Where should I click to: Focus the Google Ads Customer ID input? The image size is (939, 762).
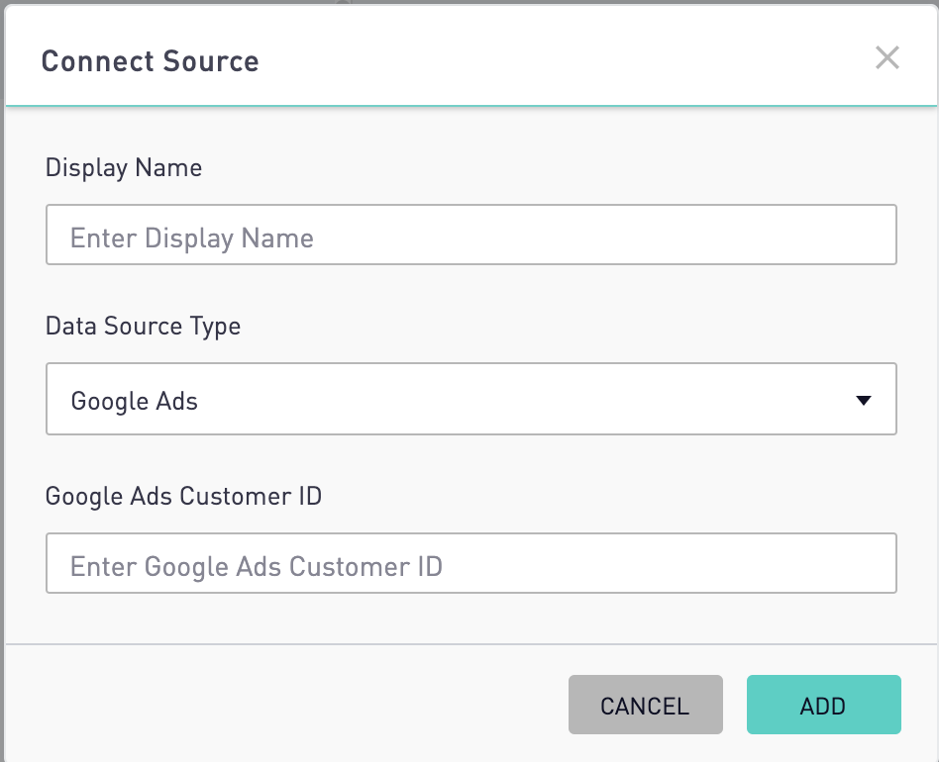471,563
